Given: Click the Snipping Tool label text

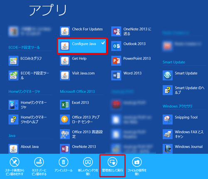Looking at the screenshot, I should pyautogui.click(x=186, y=117).
